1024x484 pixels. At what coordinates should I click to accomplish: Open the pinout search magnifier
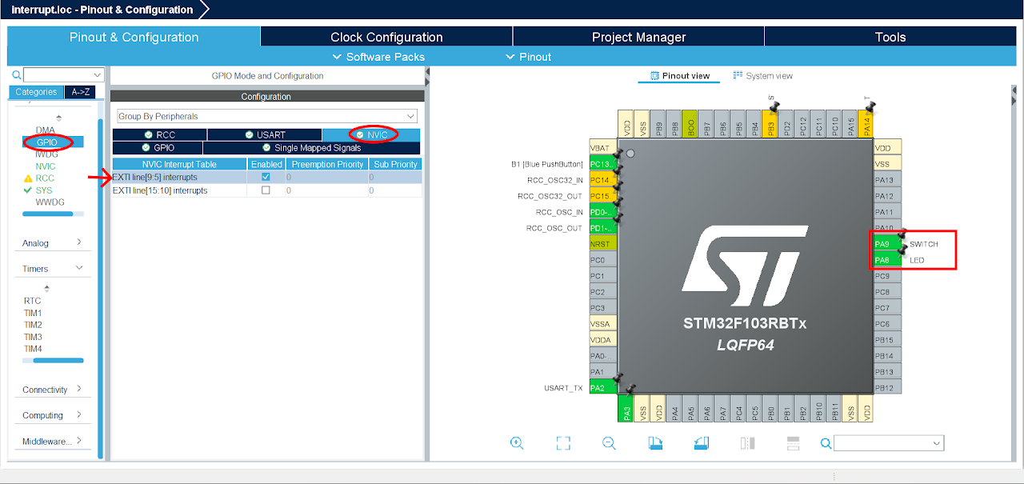[x=826, y=442]
